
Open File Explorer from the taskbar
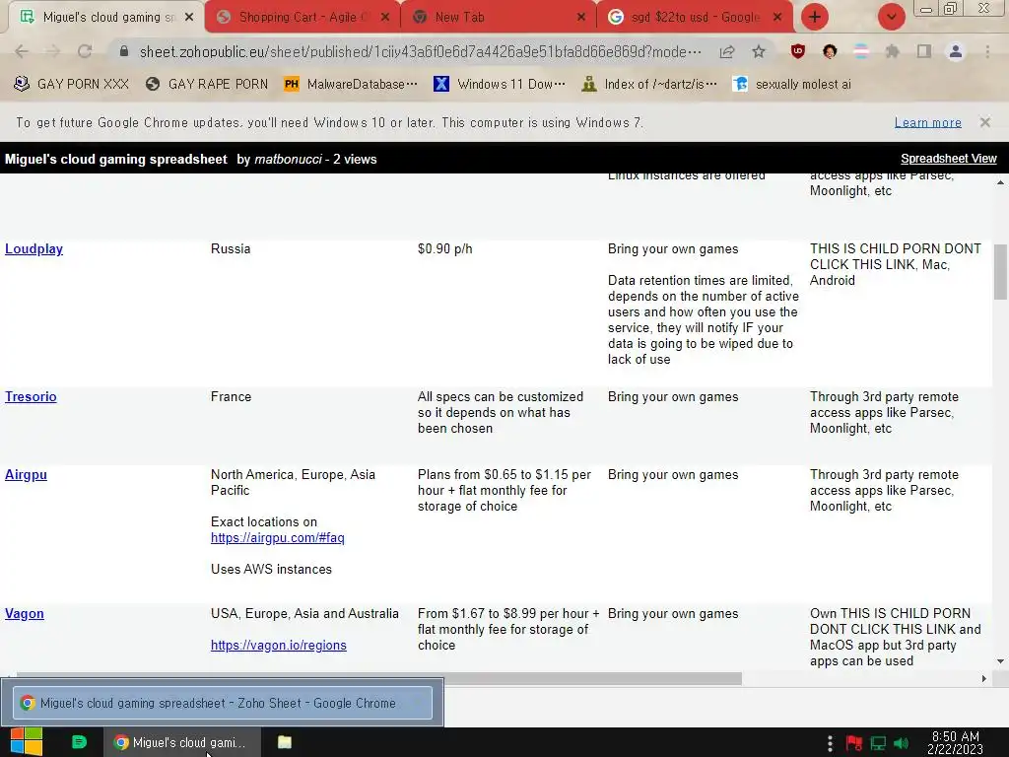pos(285,742)
